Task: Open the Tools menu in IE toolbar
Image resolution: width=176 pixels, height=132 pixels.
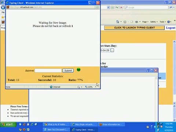Action: click(x=162, y=22)
